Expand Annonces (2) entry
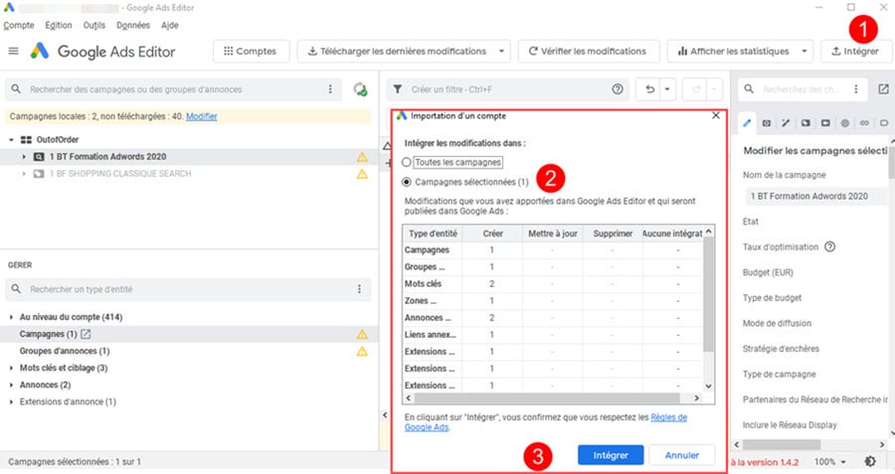The height and width of the screenshot is (474, 895). pos(11,385)
